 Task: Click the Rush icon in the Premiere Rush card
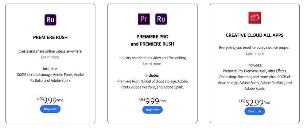50,20
